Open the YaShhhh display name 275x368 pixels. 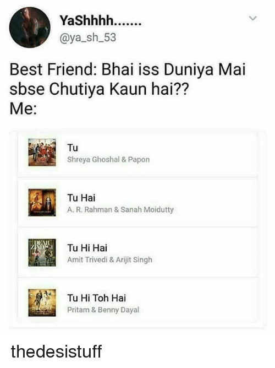point(101,21)
